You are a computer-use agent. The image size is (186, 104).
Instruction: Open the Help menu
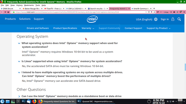pyautogui.click(x=43, y=5)
